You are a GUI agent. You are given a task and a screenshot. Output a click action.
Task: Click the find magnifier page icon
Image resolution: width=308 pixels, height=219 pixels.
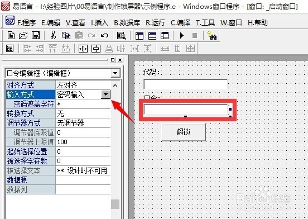coord(122,36)
